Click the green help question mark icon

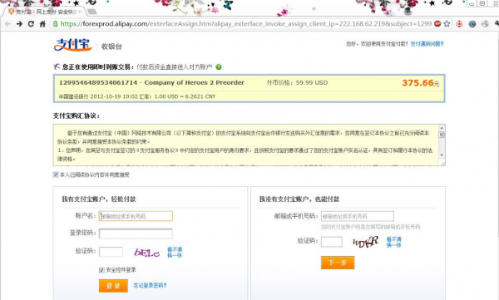(219, 67)
